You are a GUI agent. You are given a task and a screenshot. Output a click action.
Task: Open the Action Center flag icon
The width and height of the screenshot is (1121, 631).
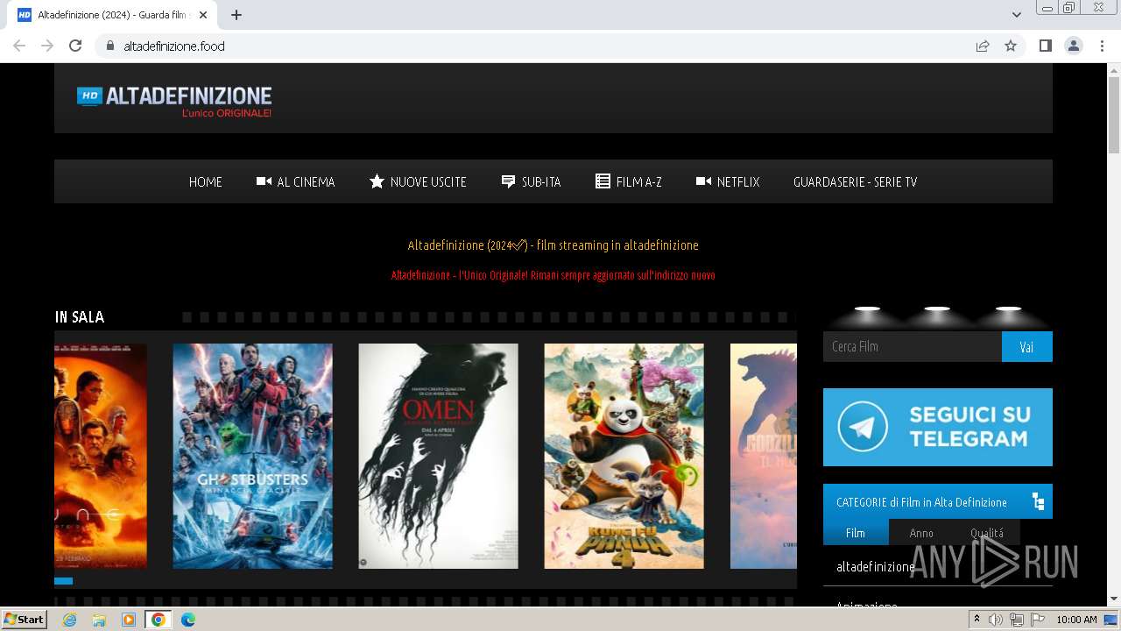pyautogui.click(x=1038, y=620)
